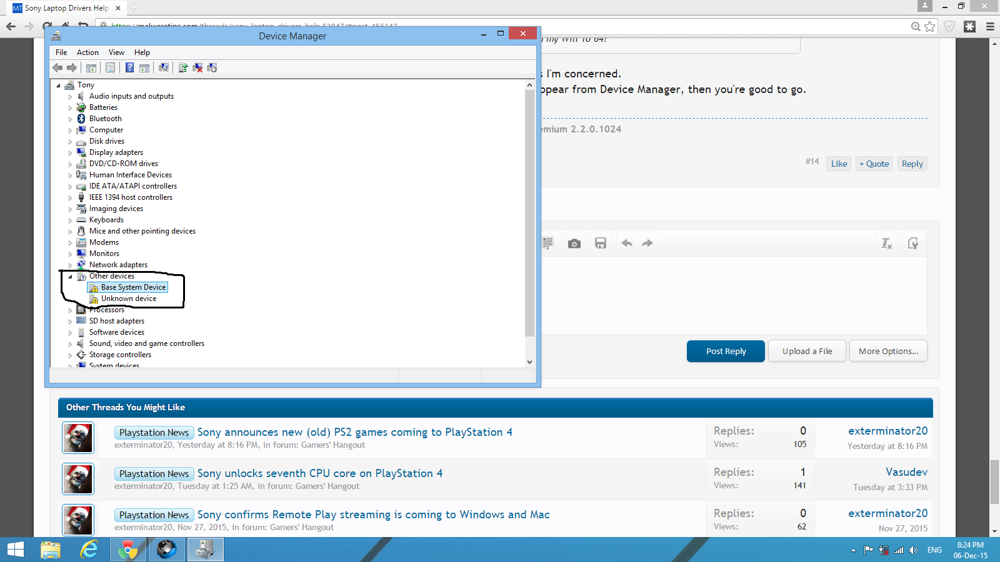The image size is (1000, 562).
Task: Select the SD host adapters tree item
Action: click(117, 321)
